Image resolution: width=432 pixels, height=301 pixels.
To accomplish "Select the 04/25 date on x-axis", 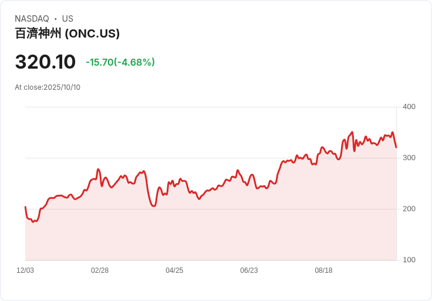I will coord(174,270).
